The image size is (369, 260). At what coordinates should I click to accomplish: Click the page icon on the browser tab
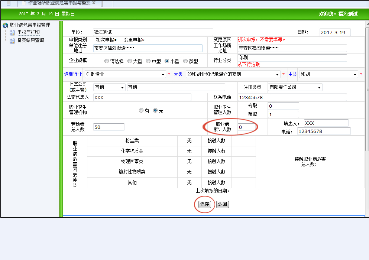24,3
